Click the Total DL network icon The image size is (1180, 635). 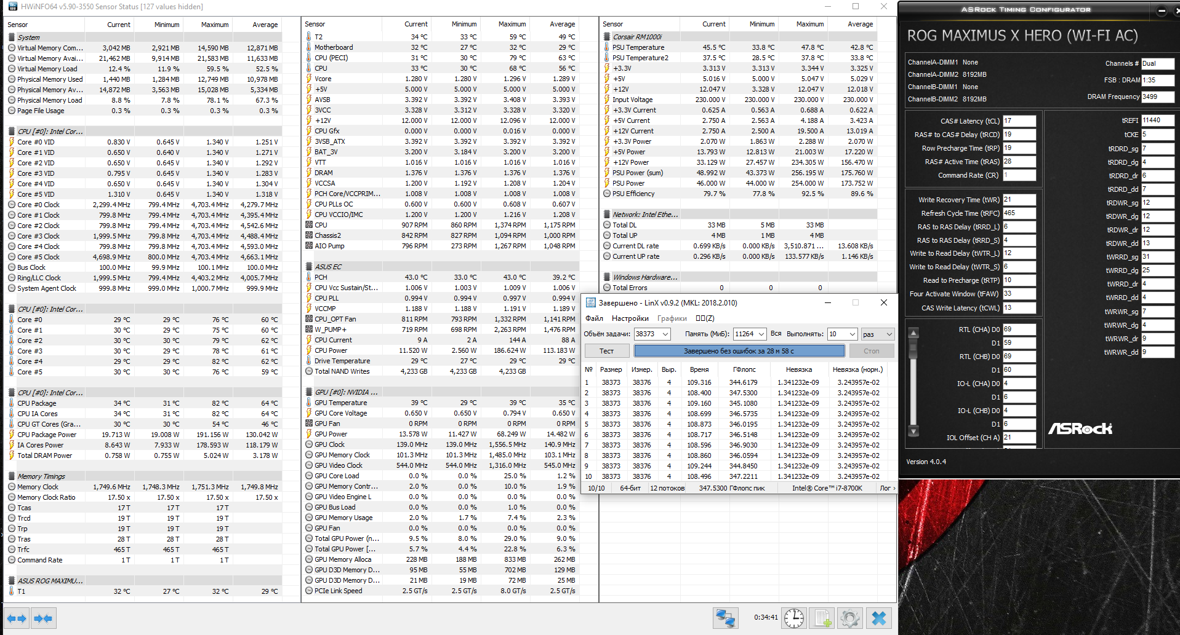point(607,225)
